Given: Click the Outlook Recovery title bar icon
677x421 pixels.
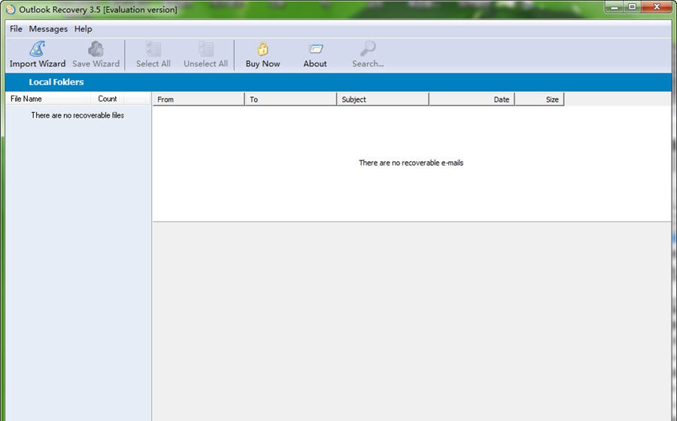Looking at the screenshot, I should 11,9.
